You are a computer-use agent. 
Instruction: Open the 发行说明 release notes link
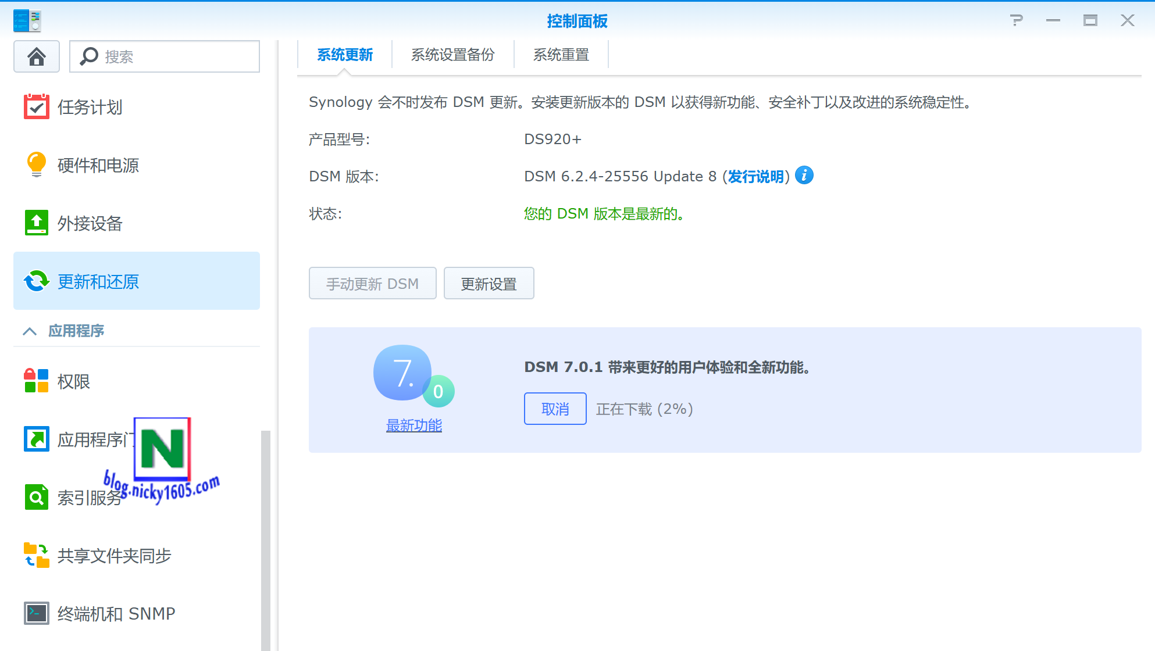(x=756, y=177)
